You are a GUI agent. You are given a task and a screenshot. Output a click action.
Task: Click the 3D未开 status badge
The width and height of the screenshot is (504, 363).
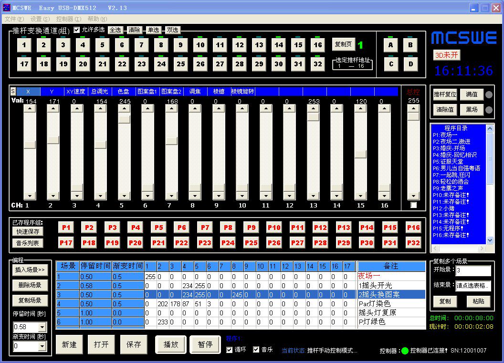click(447, 55)
